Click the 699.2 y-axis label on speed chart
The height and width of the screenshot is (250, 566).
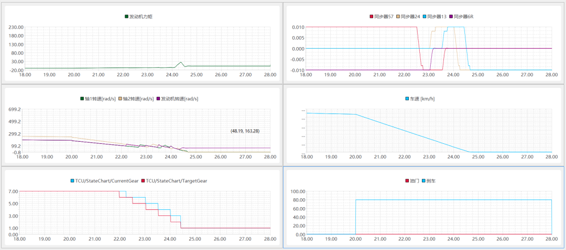(x=14, y=109)
